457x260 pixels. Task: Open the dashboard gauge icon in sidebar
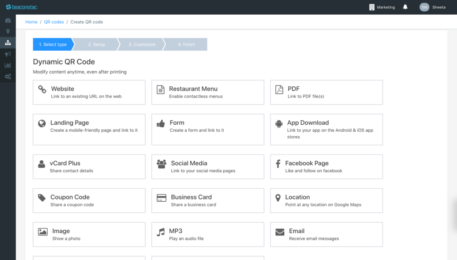click(x=8, y=20)
